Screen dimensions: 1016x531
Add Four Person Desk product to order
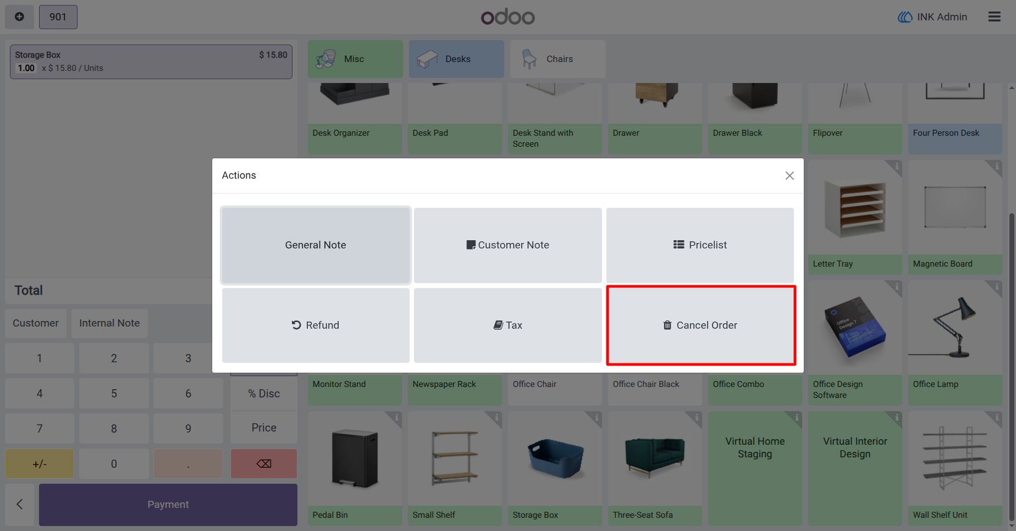click(955, 118)
